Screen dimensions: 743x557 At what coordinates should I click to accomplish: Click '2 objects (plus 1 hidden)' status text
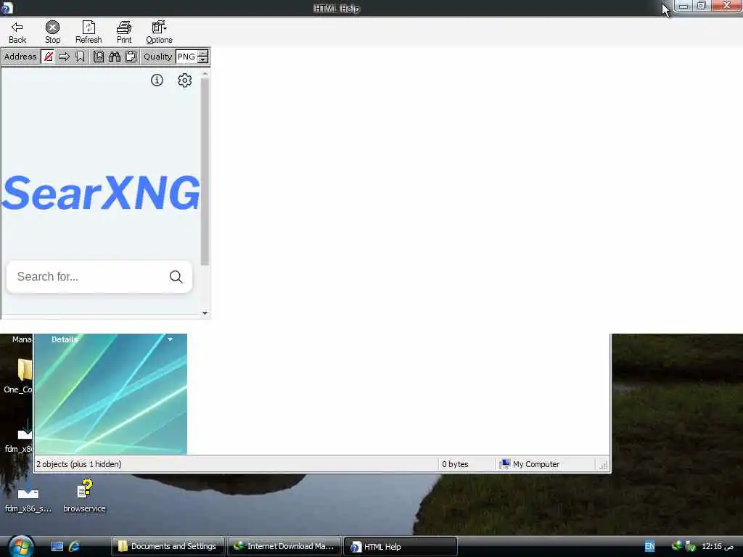coord(78,464)
